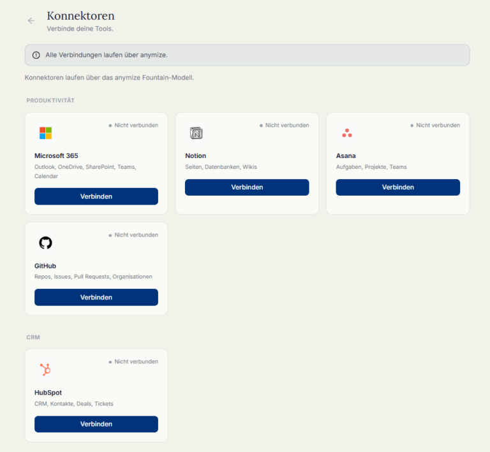Viewport: 490px width, 452px height.
Task: Connect Asana with Verbinden button
Action: click(x=398, y=187)
